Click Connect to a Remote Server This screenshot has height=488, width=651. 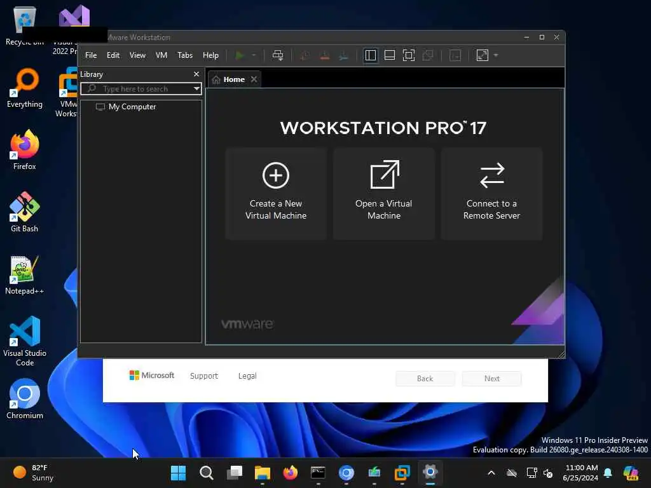(x=492, y=193)
